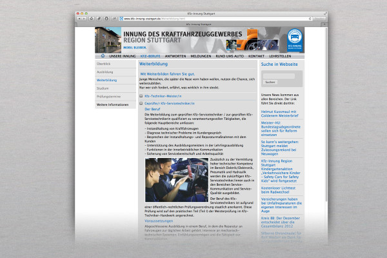Select Ausbildung in the left sidebar
Image resolution: width=387 pixels, height=258 pixels.
pos(115,72)
